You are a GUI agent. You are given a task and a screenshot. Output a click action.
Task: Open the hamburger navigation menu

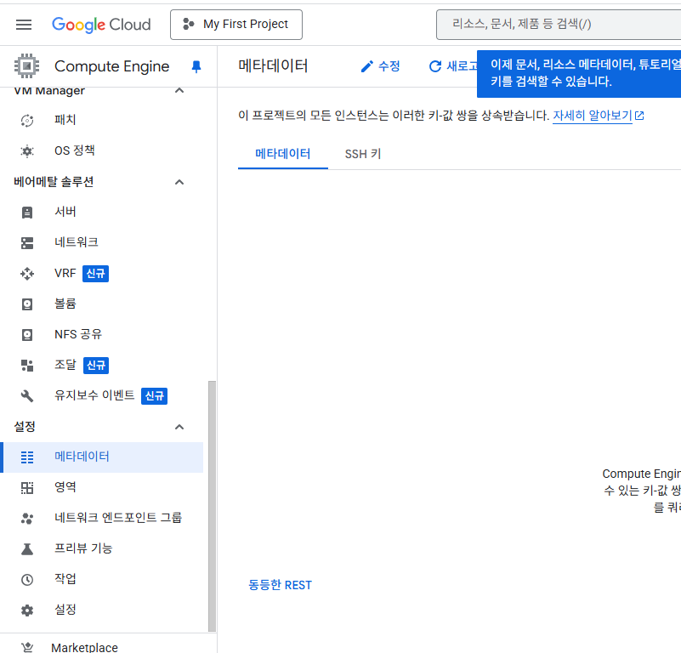(24, 25)
